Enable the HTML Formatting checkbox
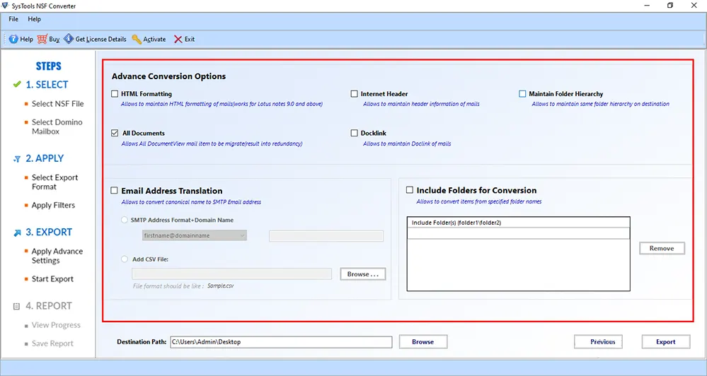Screen dimensions: 707x376 [x=115, y=94]
